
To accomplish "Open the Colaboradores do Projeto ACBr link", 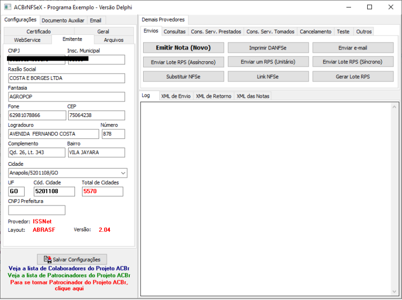I will pyautogui.click(x=69, y=268).
